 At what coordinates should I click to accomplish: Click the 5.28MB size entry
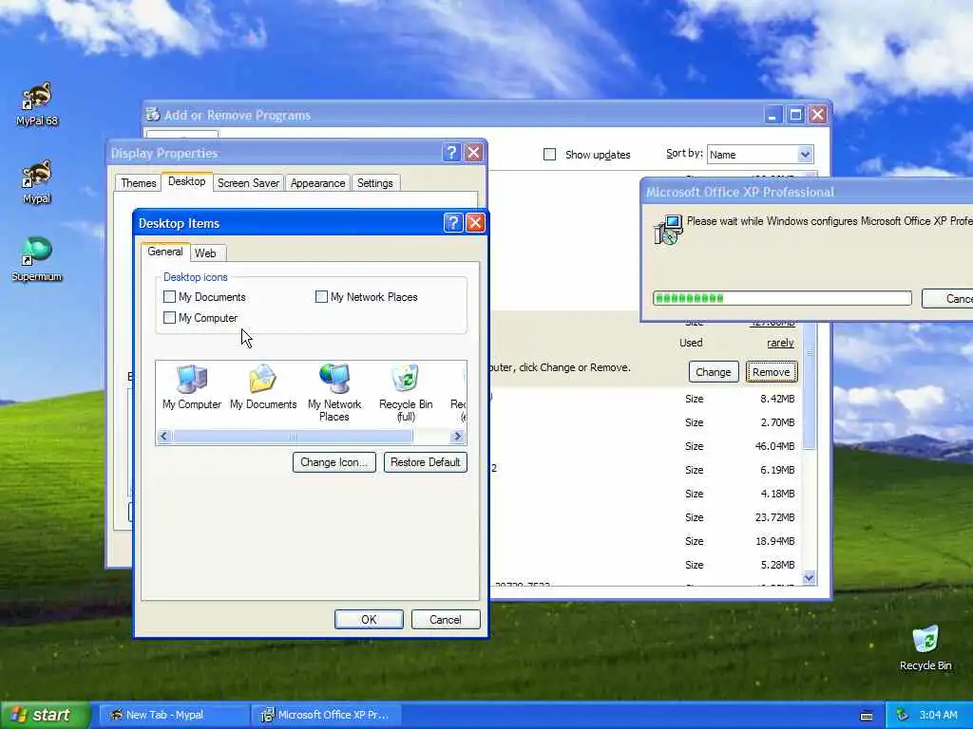[x=777, y=566]
